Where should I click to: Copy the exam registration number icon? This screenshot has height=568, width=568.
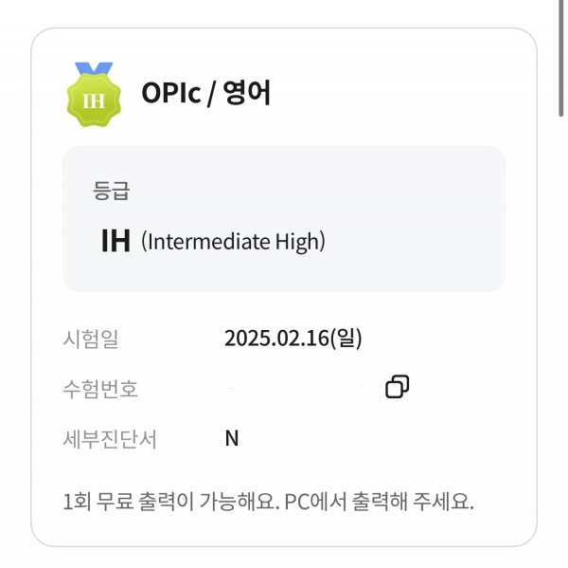tap(397, 387)
